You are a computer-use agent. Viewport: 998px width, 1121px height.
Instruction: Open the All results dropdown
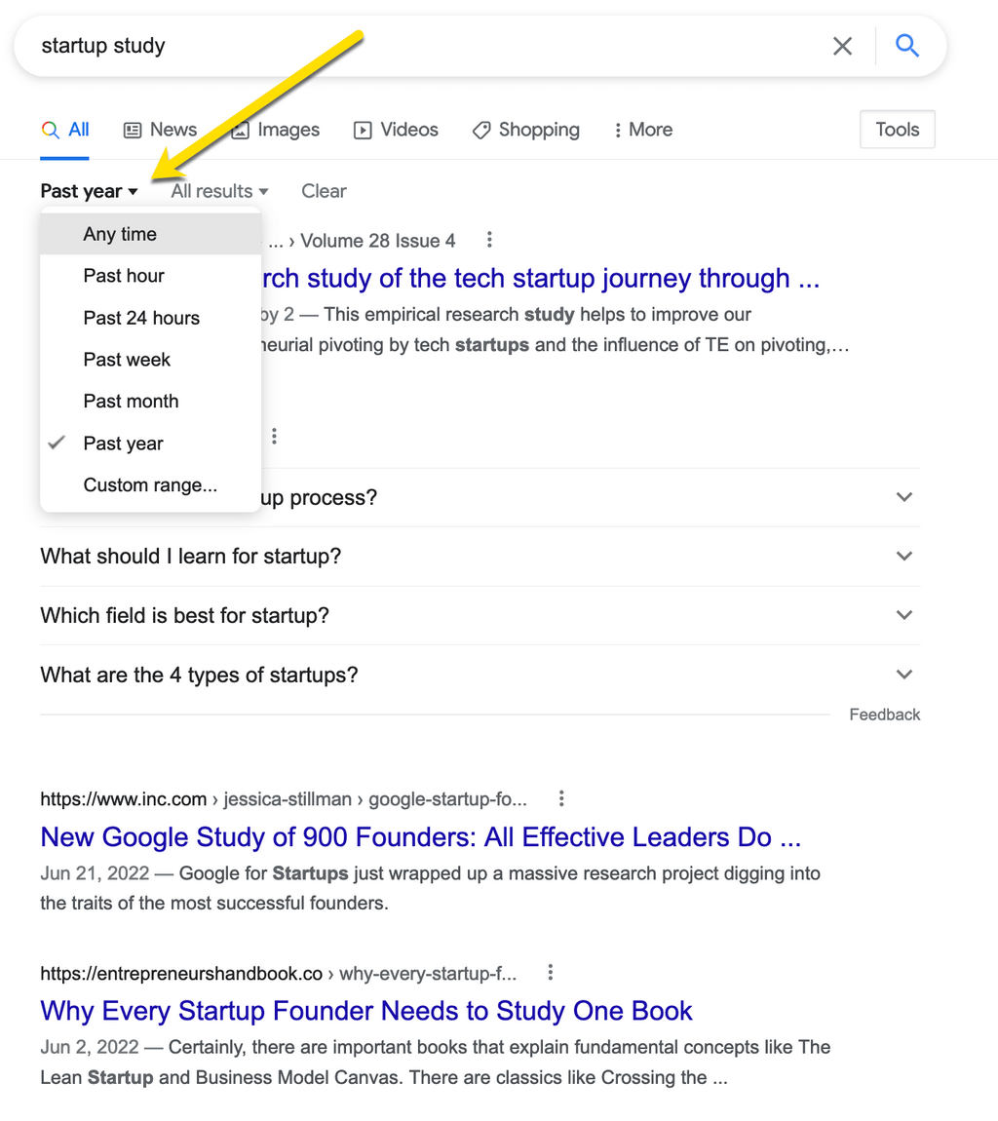[x=219, y=191]
